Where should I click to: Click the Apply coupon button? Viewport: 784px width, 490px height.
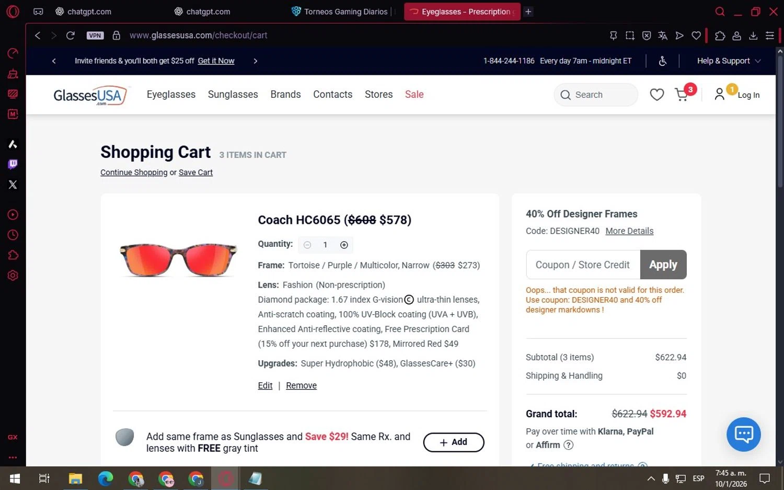tap(663, 265)
